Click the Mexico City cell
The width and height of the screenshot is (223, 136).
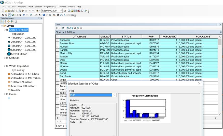[x=79, y=53]
